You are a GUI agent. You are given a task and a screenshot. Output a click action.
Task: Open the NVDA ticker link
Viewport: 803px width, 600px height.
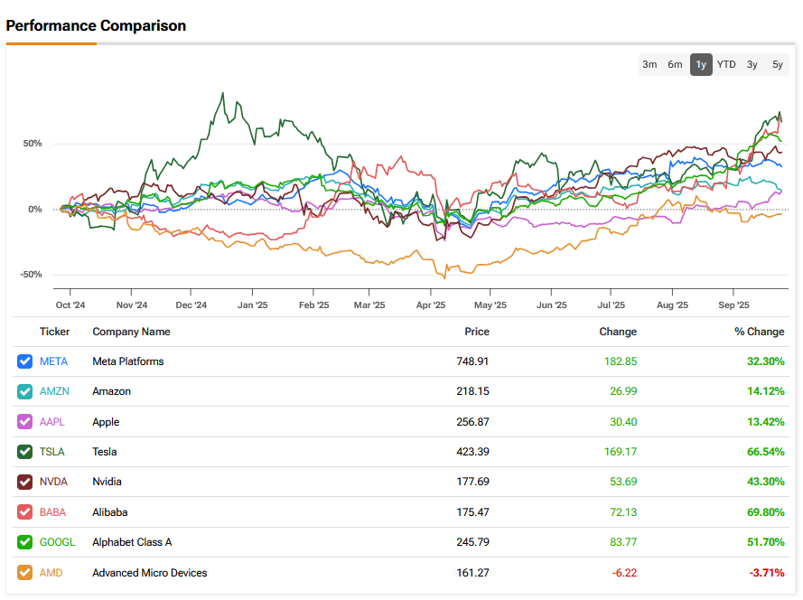pyautogui.click(x=54, y=482)
